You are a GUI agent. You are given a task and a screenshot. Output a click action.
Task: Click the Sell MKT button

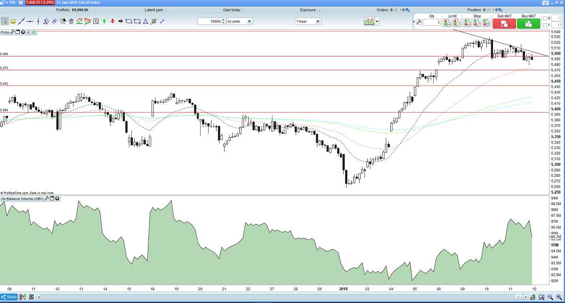(504, 24)
